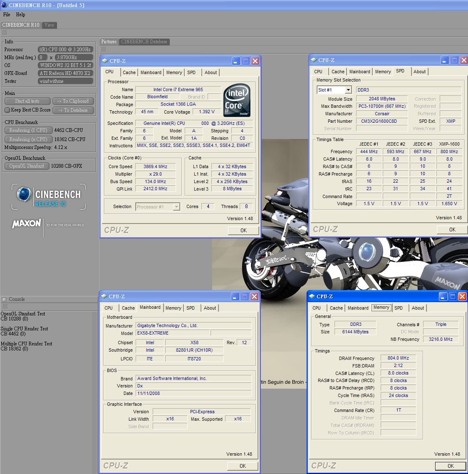Click the To Clipboard button

point(73,101)
